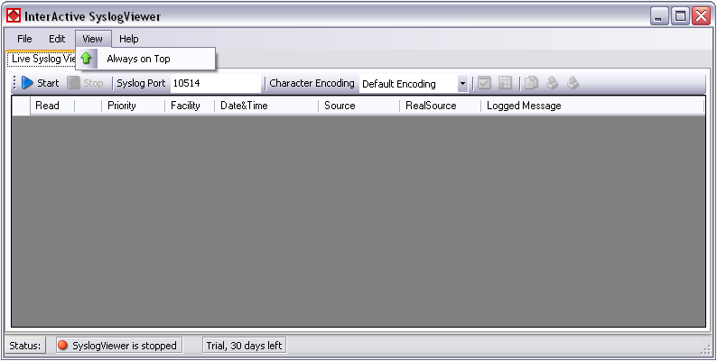
Task: Click the Trial, 30 days left label
Action: click(x=244, y=346)
